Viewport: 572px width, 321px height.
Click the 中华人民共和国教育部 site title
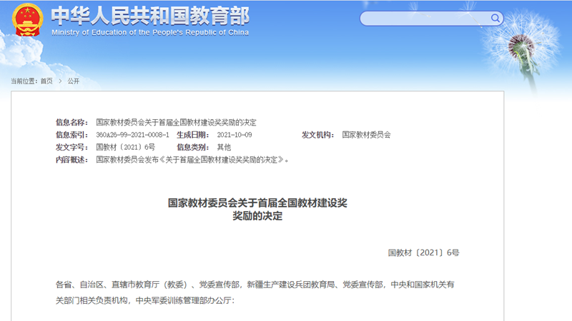coord(150,16)
